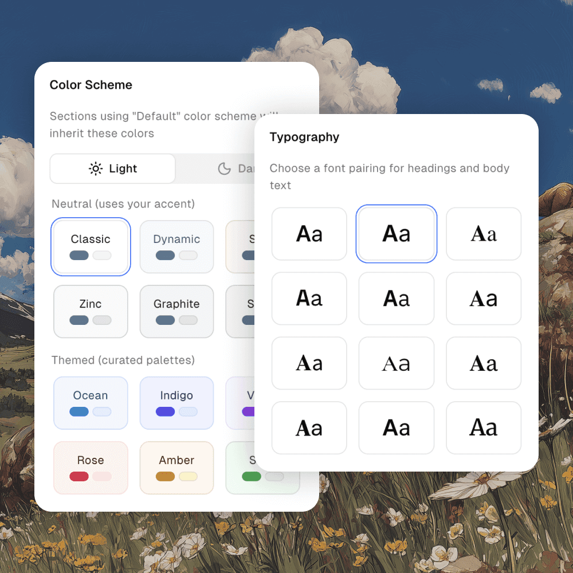Click the orange accent pill in Amber
This screenshot has width=573, height=573.
[165, 476]
